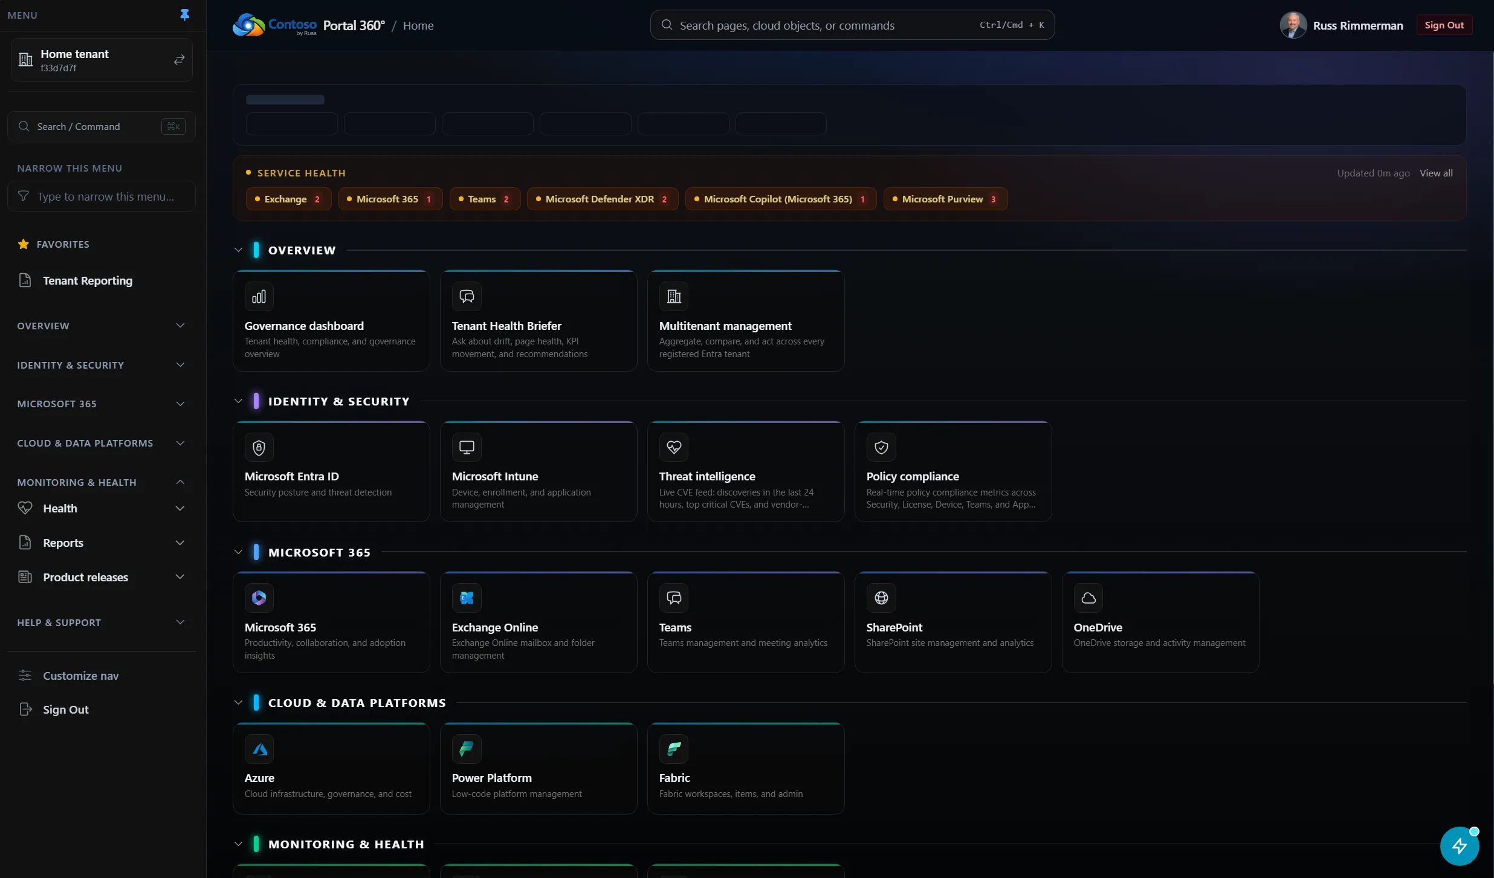Viewport: 1494px width, 878px height.
Task: Click the Customize nav sliders icon
Action: [25, 676]
